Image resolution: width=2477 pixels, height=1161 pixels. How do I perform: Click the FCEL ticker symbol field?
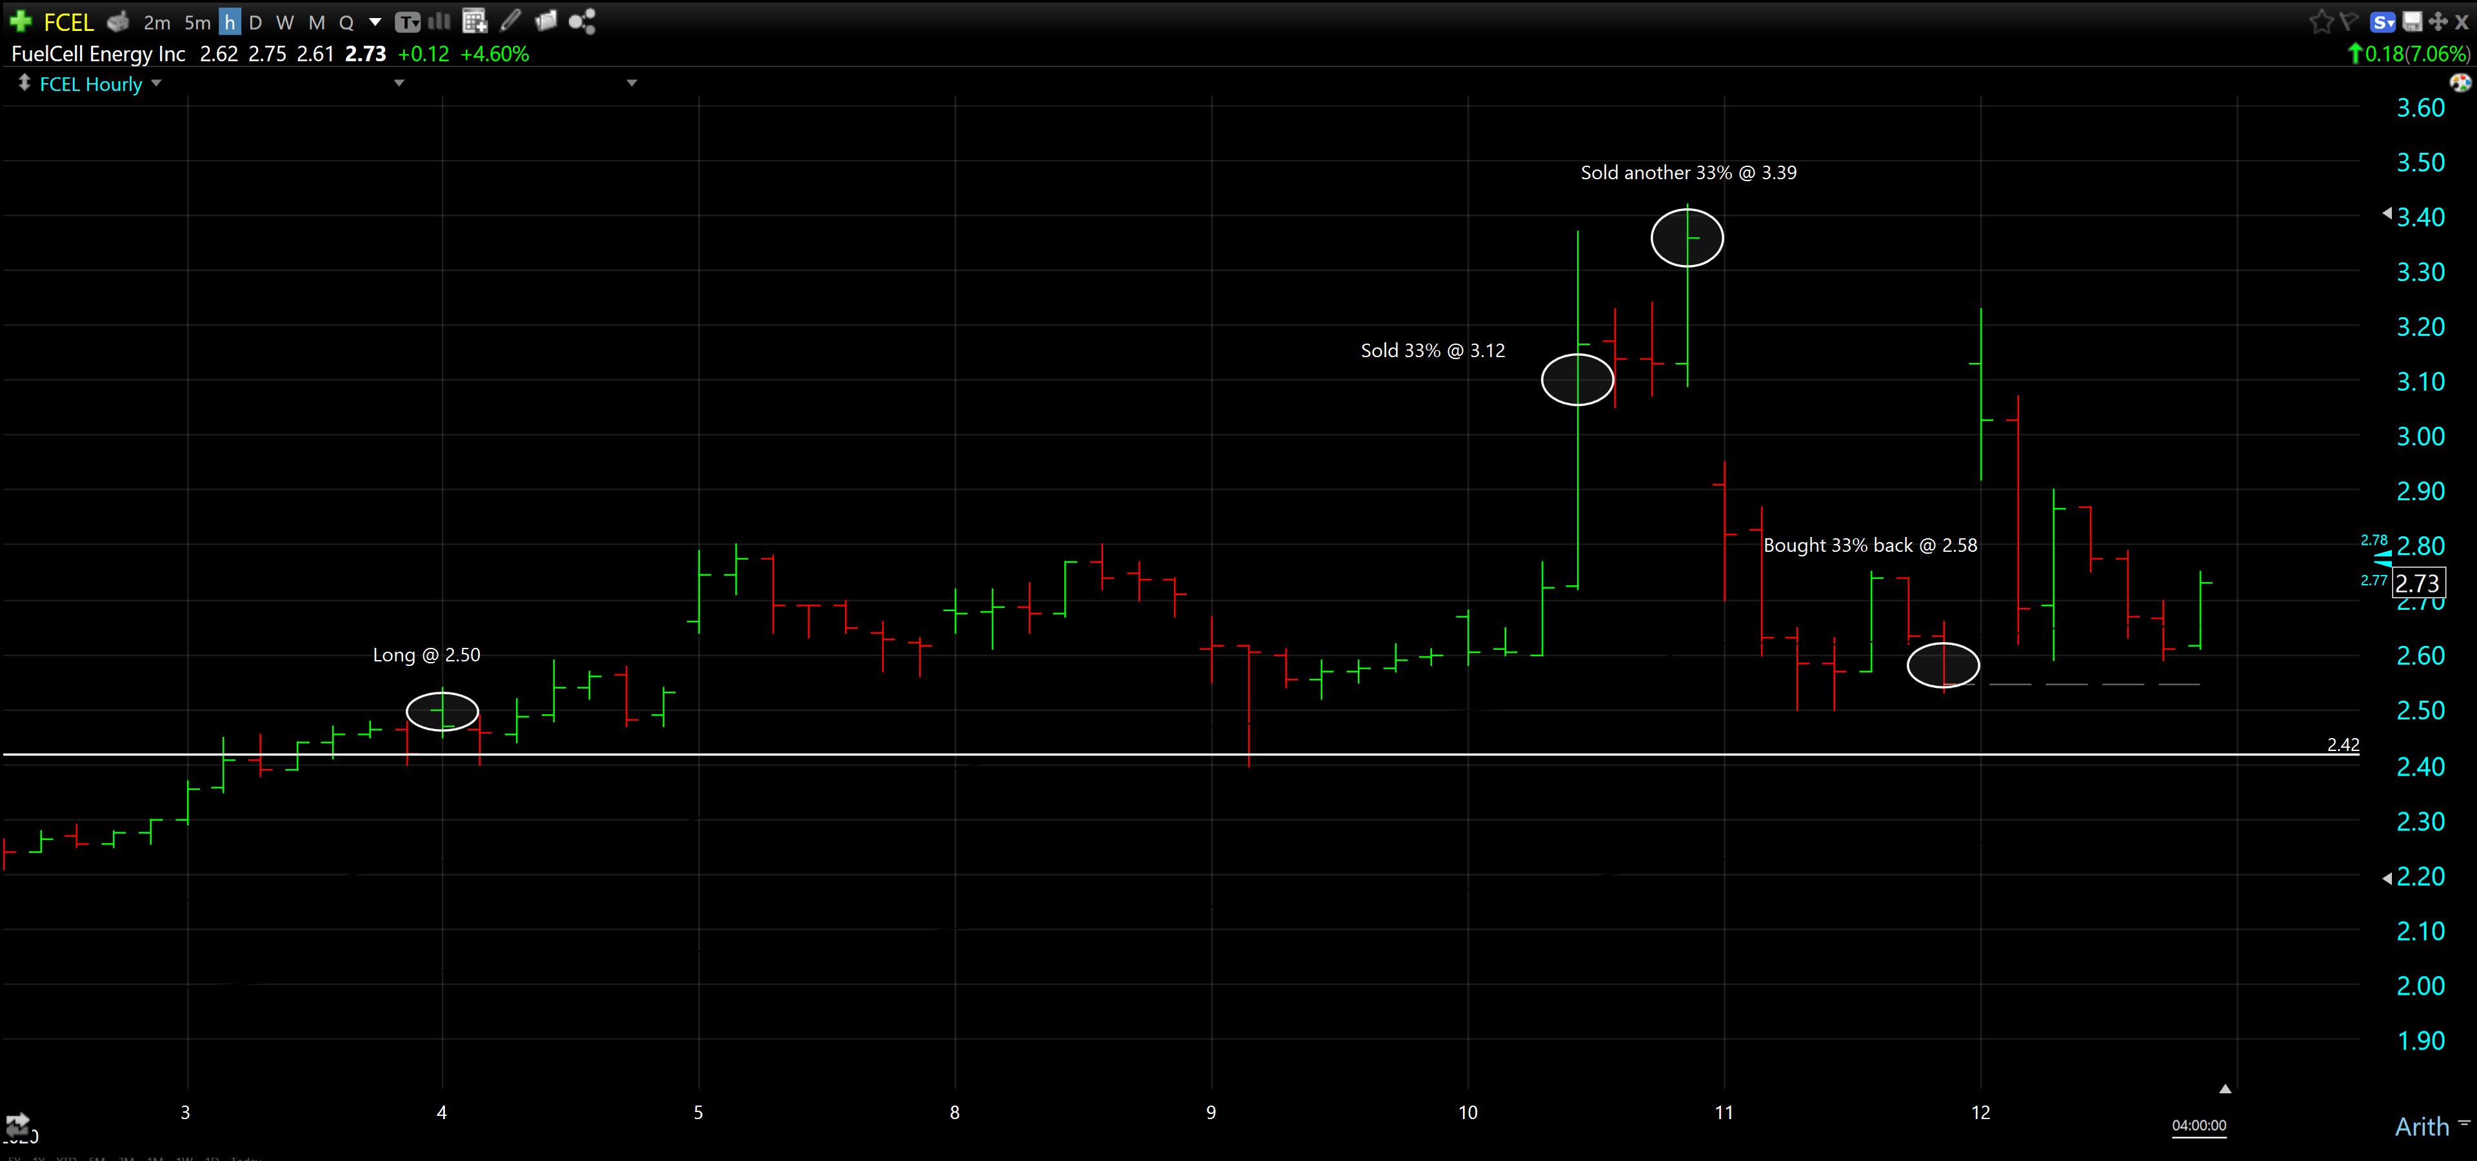tap(68, 22)
